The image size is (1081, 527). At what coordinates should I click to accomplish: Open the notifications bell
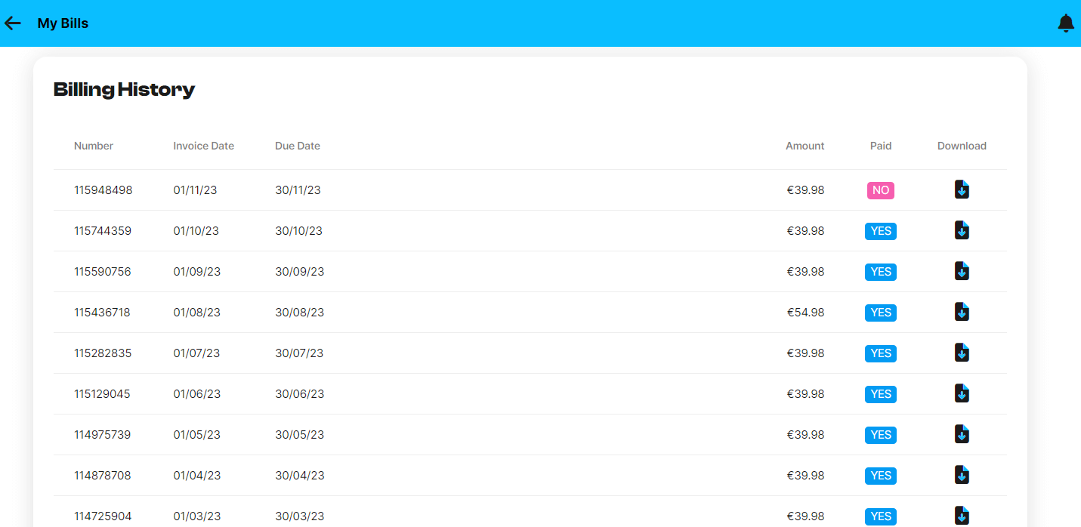(1065, 23)
